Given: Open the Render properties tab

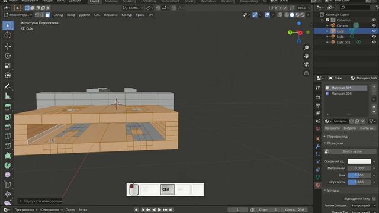Looking at the screenshot, I should click(317, 97).
